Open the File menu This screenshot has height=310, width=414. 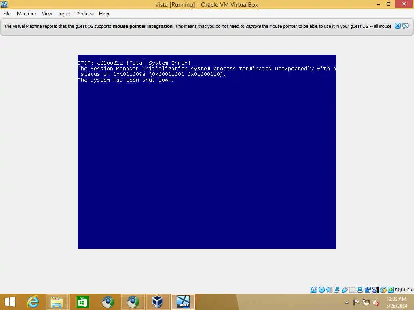pos(7,14)
